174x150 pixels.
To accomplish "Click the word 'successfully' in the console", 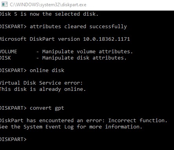I will (x=108, y=27).
